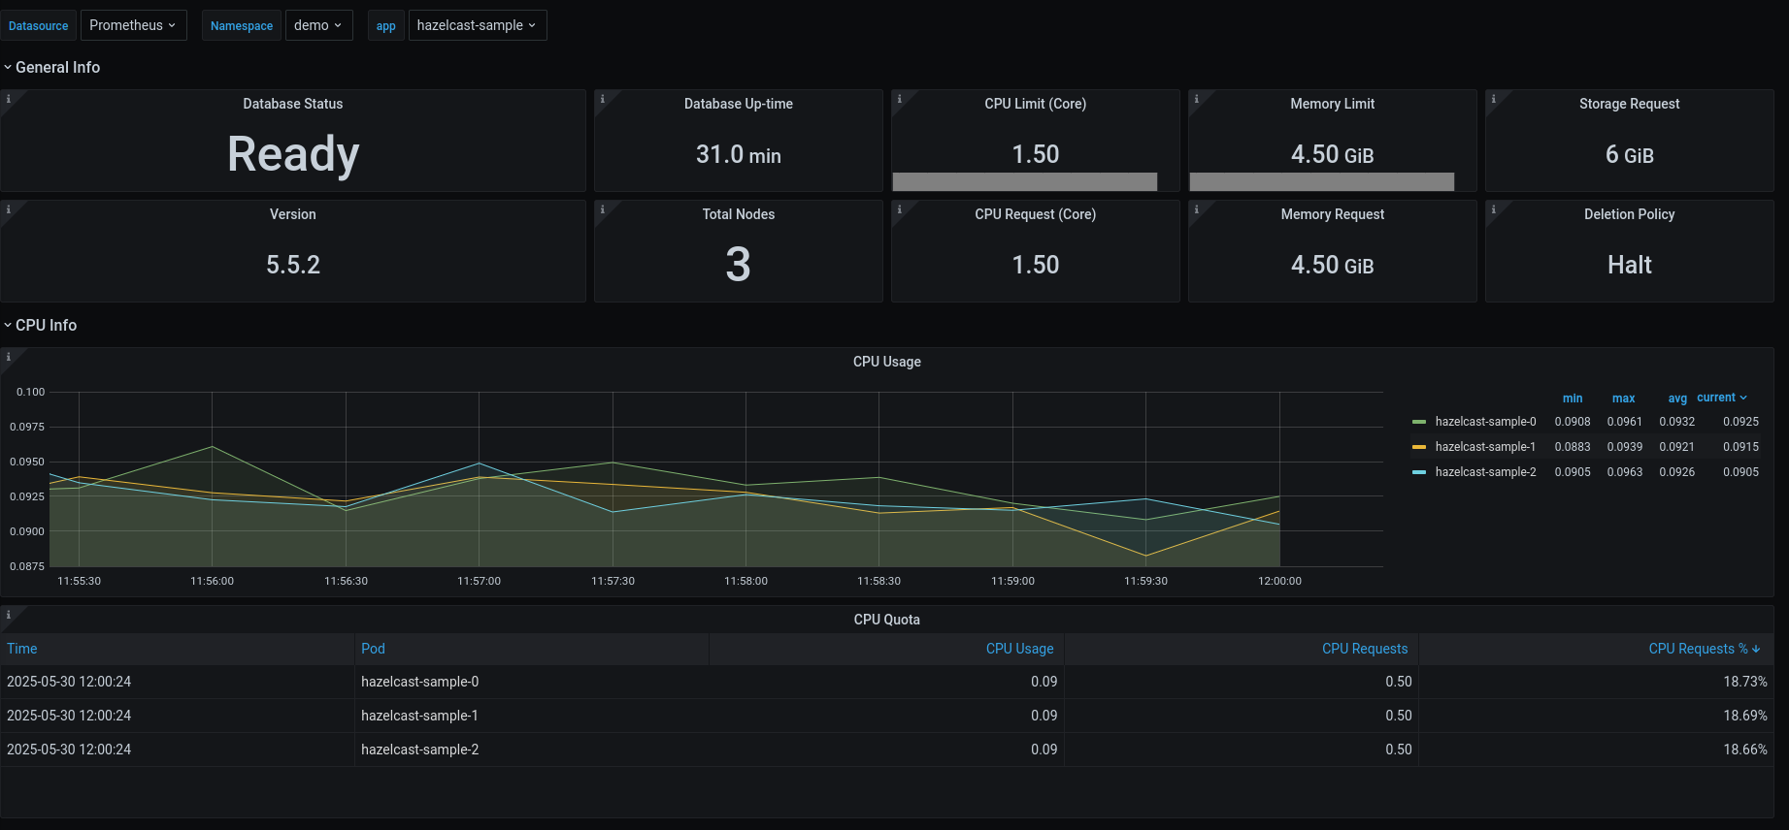Click the info icon on Database Status panel
The height and width of the screenshot is (830, 1789).
pos(8,99)
